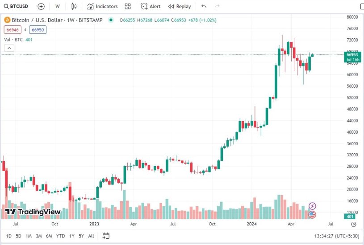Click the undo arrow
Viewport: 364px width, 245px height.
(x=204, y=6)
